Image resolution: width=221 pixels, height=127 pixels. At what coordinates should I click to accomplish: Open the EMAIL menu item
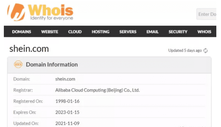click(x=152, y=32)
